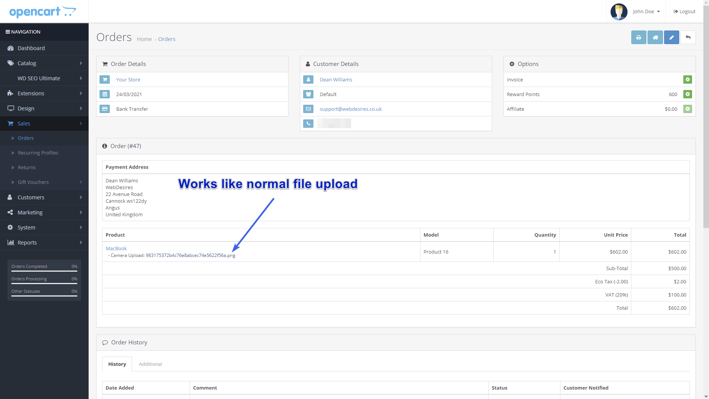The height and width of the screenshot is (399, 709).
Task: Click the page vertical scrollbar
Action: 706,117
